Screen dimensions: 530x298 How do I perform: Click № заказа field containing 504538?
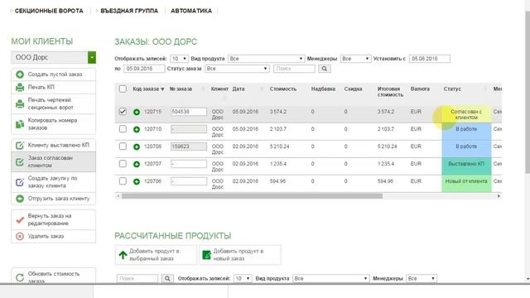point(189,112)
